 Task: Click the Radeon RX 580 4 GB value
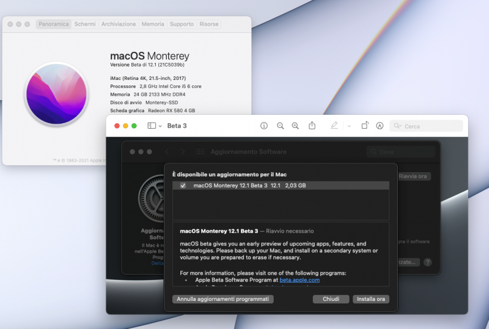[172, 110]
